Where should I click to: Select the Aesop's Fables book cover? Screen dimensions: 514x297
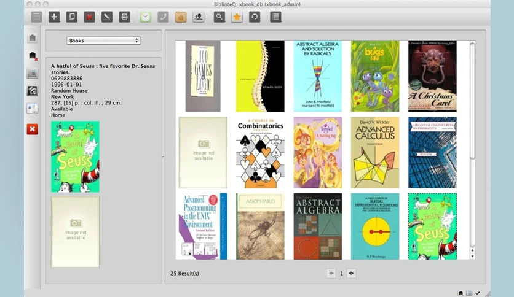(x=260, y=226)
